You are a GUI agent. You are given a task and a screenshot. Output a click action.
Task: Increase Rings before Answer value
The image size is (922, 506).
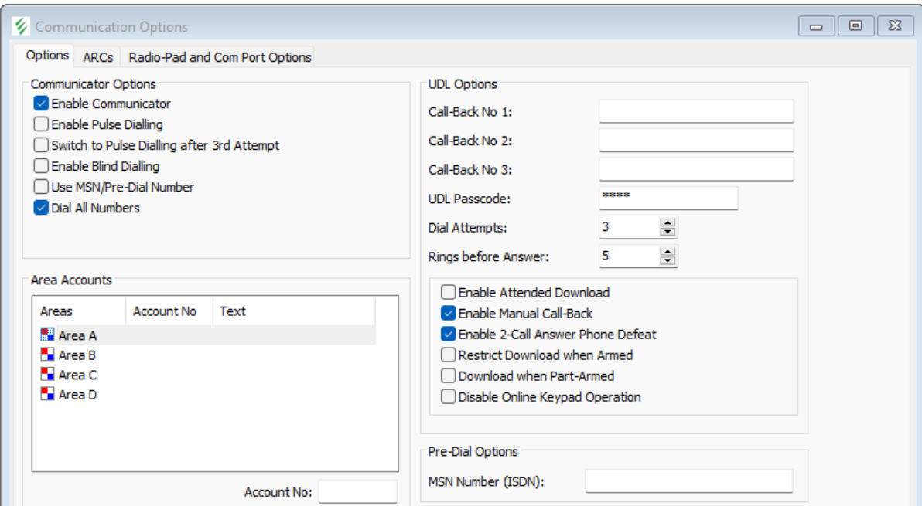[x=668, y=251]
